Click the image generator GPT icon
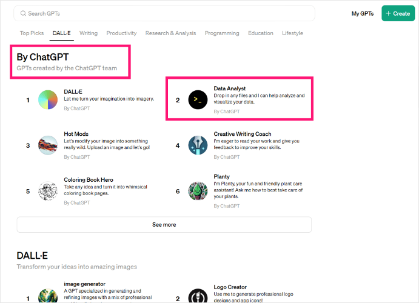 48,295
